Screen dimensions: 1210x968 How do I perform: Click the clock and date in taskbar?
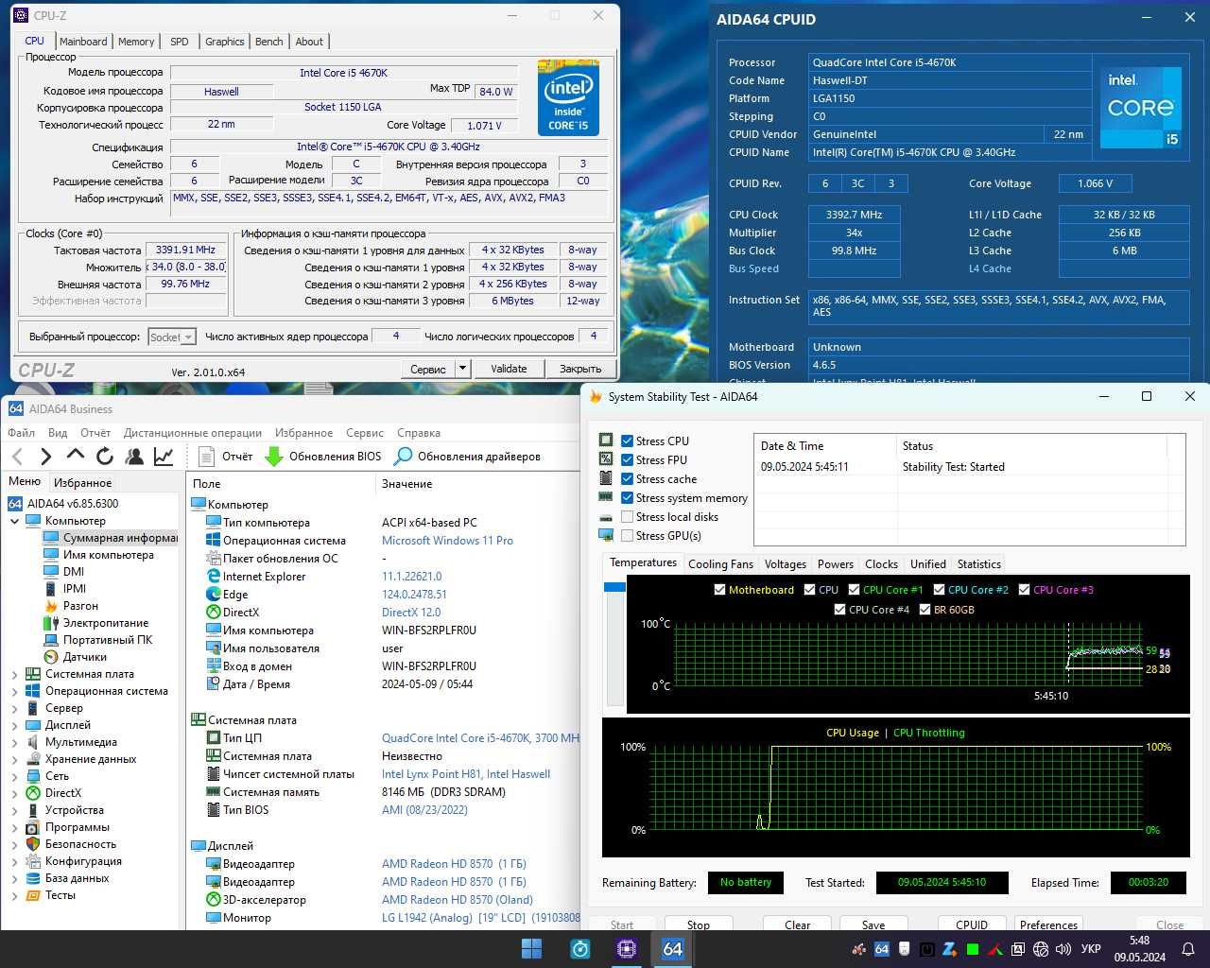tap(1139, 949)
